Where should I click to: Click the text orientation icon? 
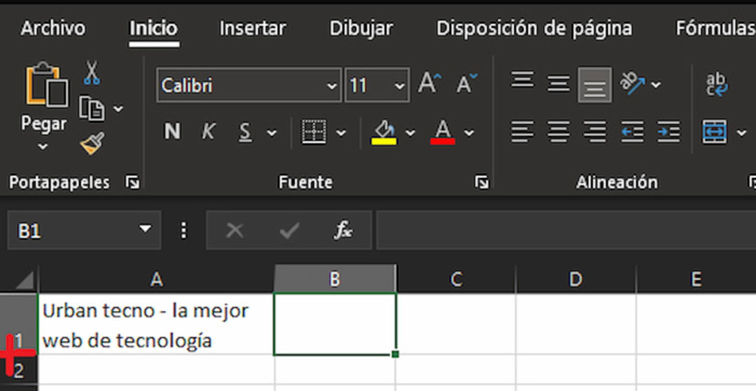coord(633,84)
